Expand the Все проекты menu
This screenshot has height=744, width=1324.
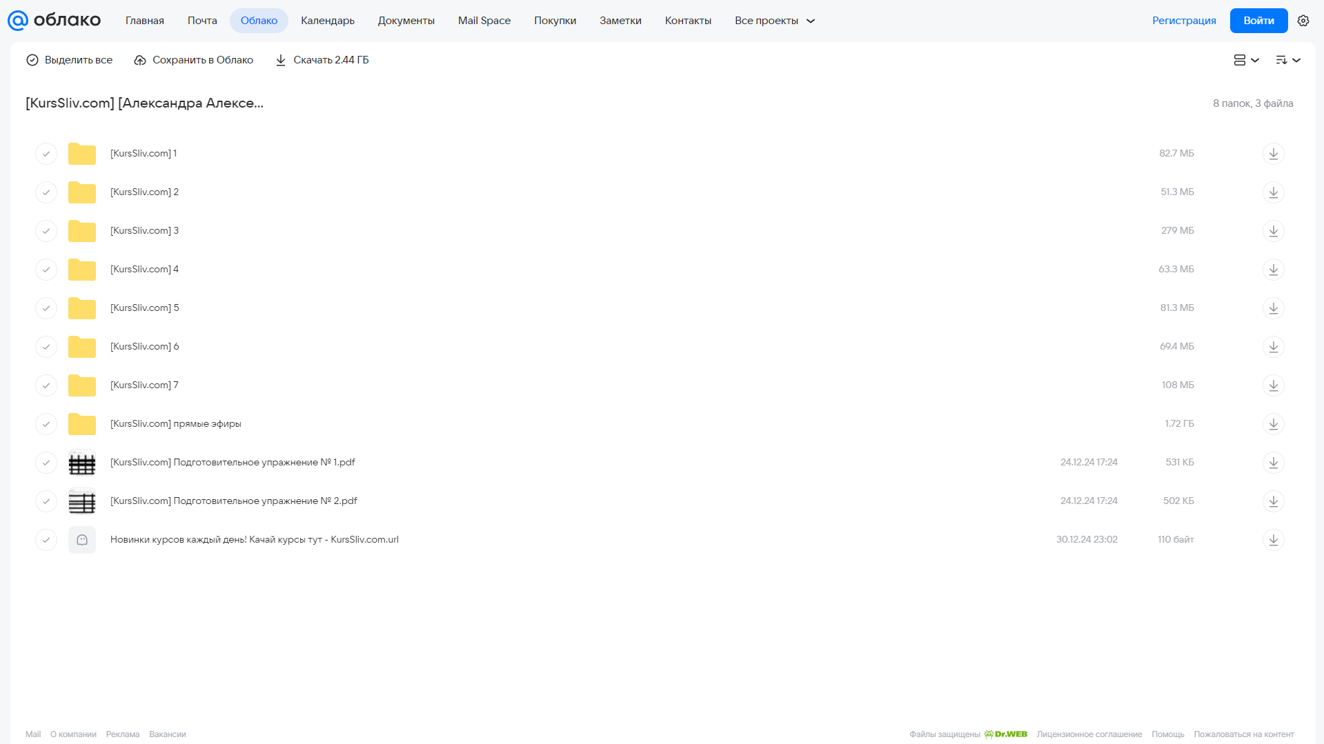774,21
